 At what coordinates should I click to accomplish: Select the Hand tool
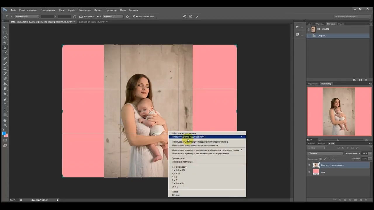[x=5, y=120]
